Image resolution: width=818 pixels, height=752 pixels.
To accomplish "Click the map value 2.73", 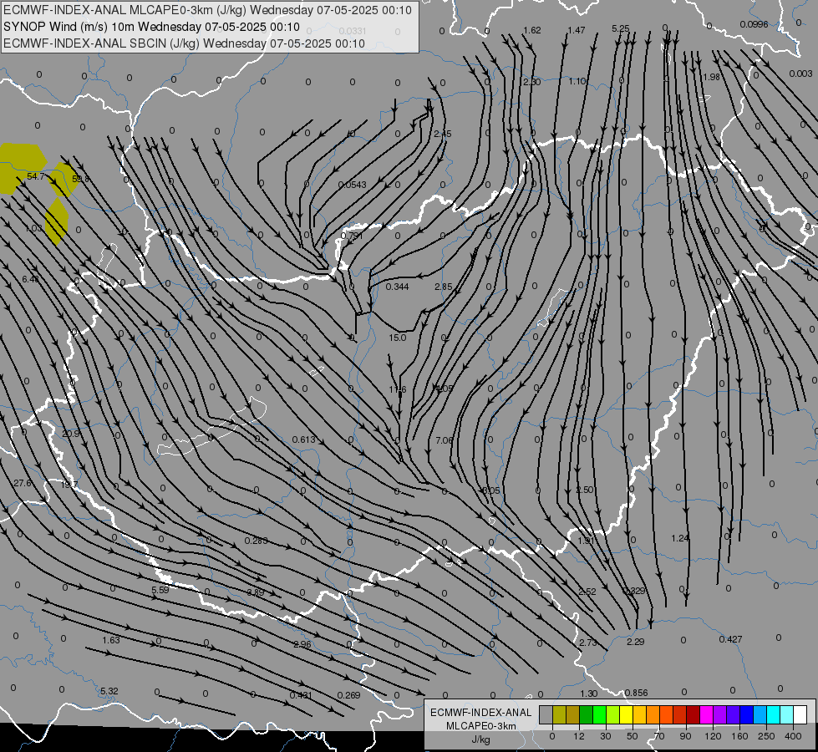I will click(588, 643).
